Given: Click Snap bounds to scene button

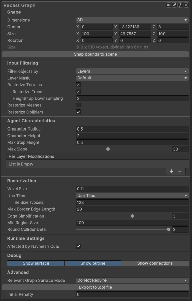Looking at the screenshot, I should click(96, 54).
